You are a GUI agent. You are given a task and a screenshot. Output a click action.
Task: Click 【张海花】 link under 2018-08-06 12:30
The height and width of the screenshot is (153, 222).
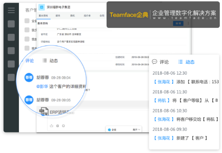[164, 82]
